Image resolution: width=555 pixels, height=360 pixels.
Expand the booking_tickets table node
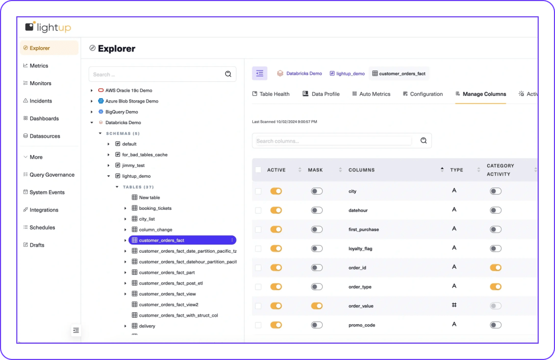pyautogui.click(x=125, y=208)
